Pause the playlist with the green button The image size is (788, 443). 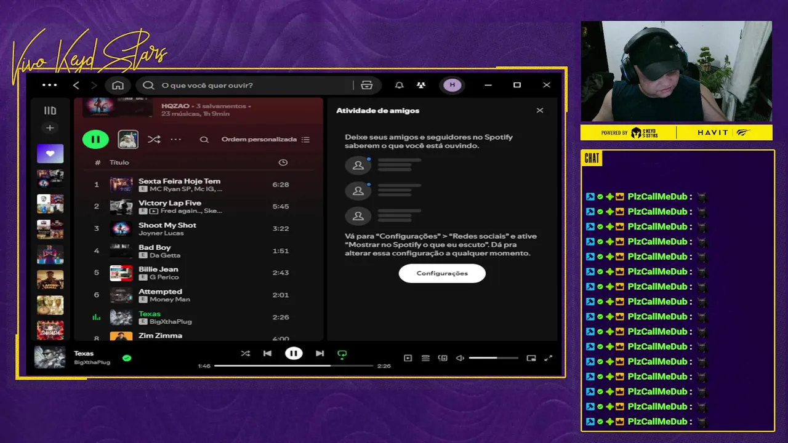pos(95,139)
